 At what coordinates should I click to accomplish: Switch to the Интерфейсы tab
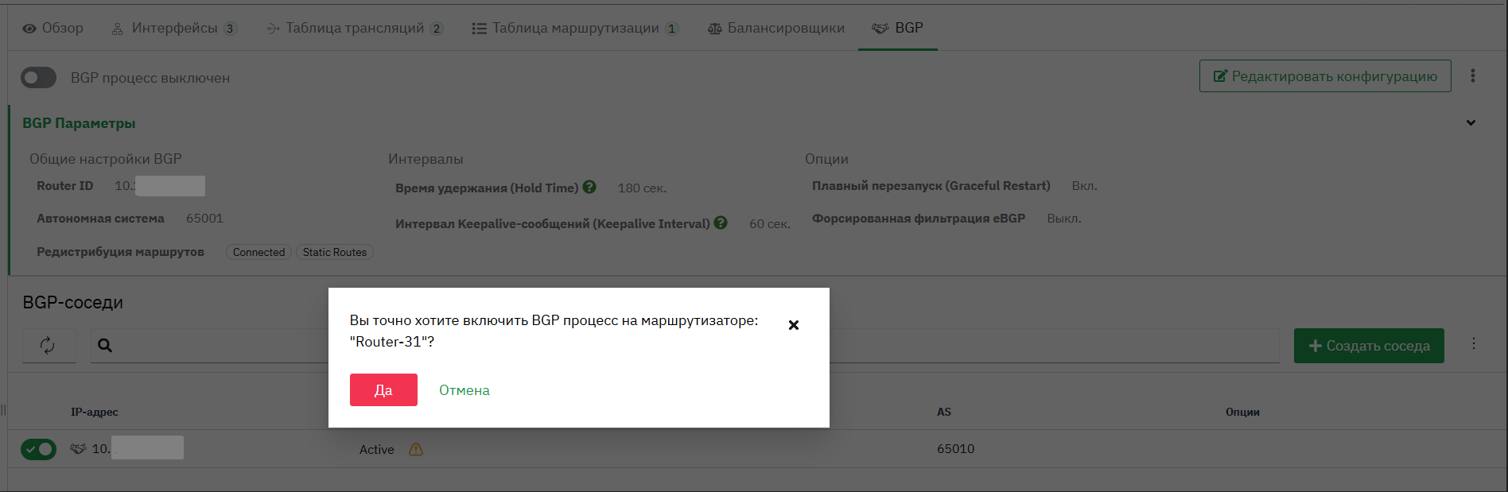tap(174, 28)
